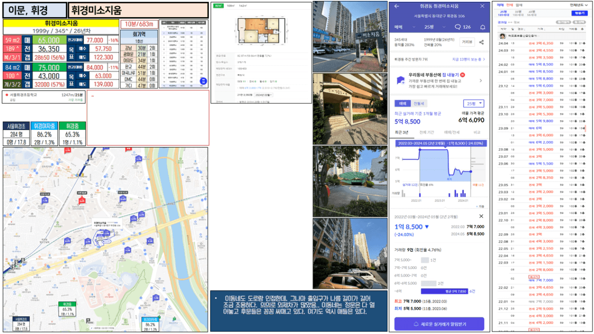Select the 매매/전세 chart tab

coord(452,132)
